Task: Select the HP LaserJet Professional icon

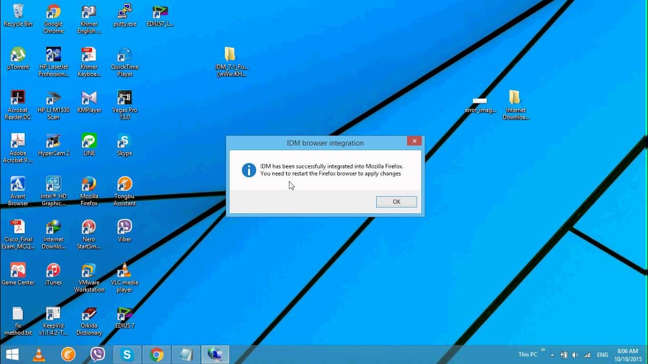Action: [53, 62]
